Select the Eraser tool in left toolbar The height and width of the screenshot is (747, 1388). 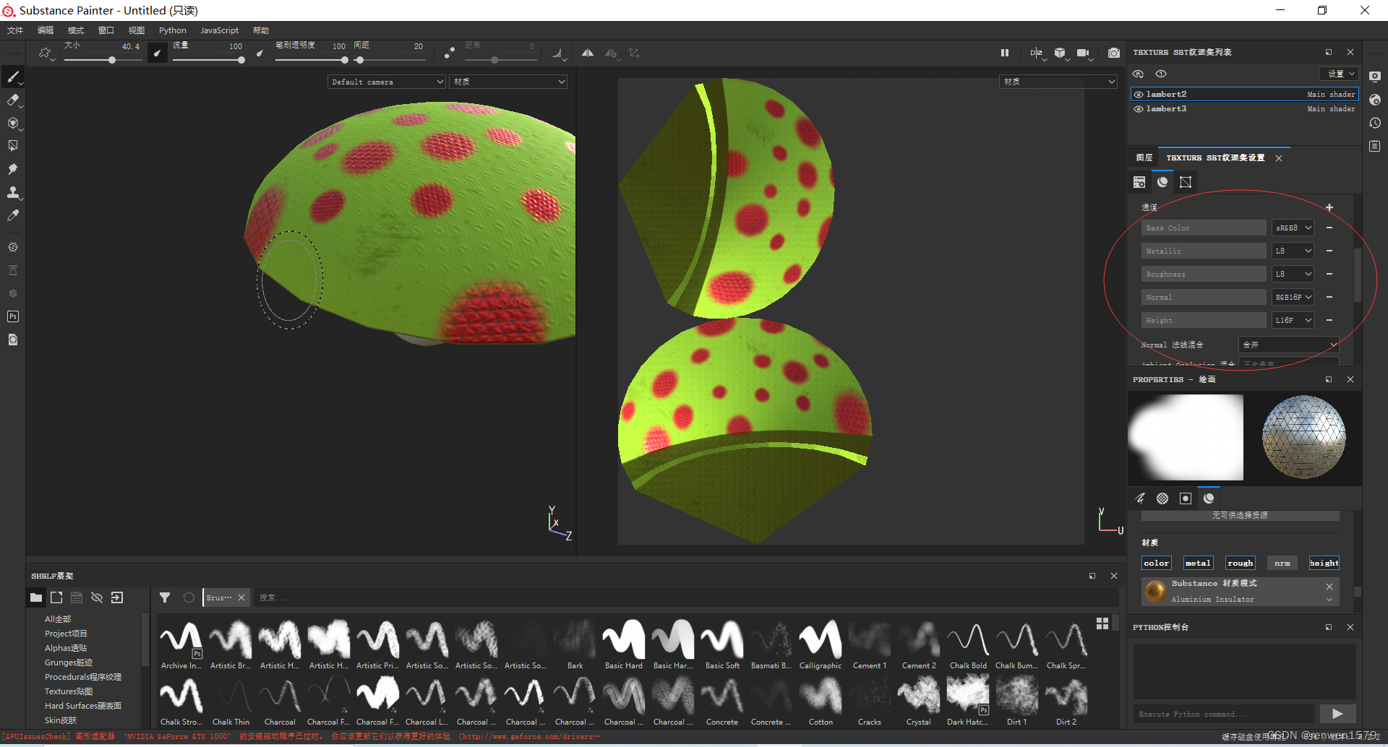(12, 100)
